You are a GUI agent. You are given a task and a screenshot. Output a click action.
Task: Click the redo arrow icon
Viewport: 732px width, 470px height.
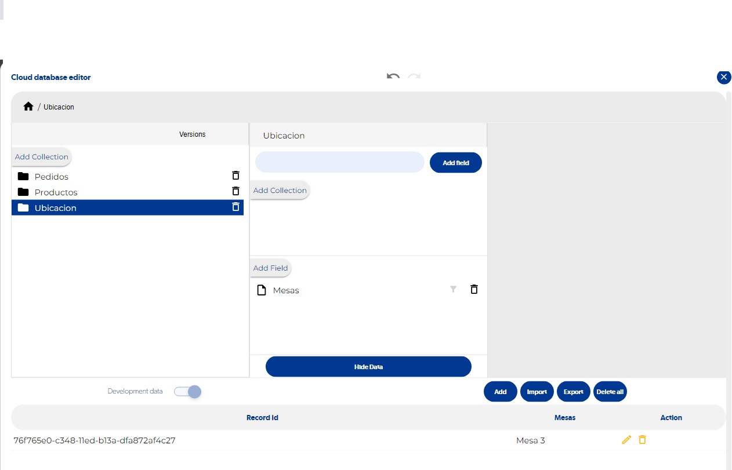(x=414, y=77)
